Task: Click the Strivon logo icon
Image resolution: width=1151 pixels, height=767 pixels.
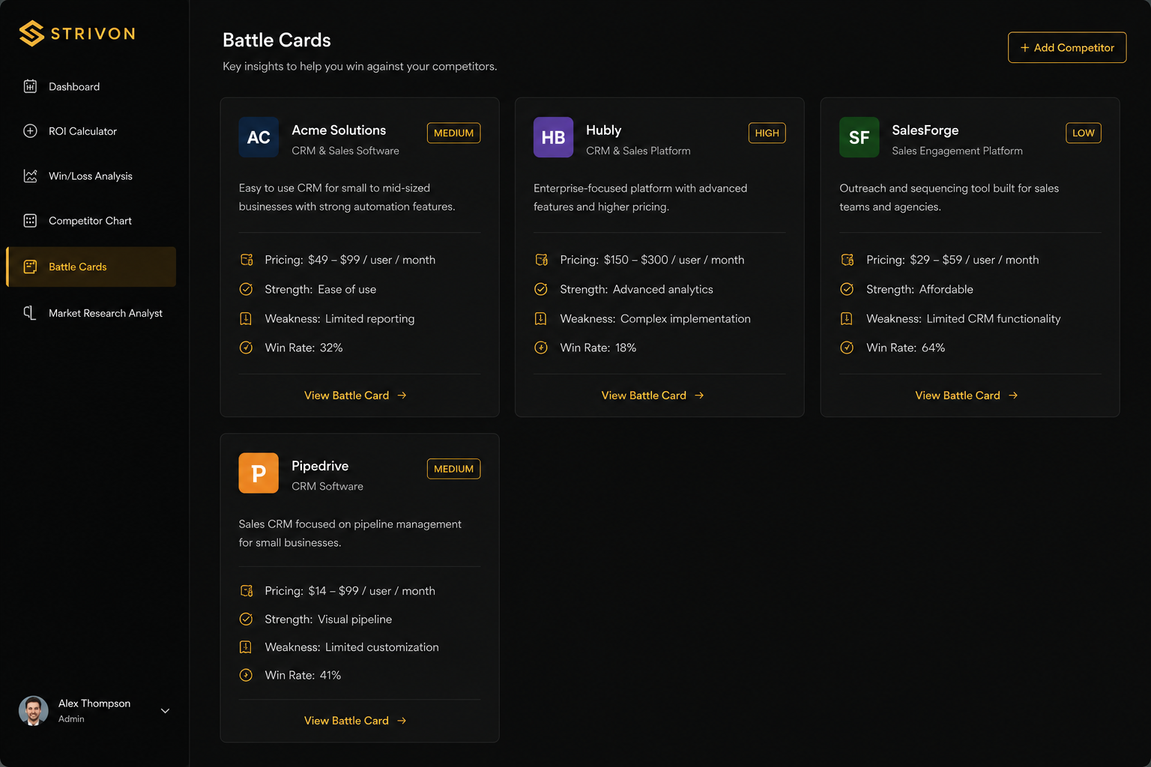Action: coord(31,33)
